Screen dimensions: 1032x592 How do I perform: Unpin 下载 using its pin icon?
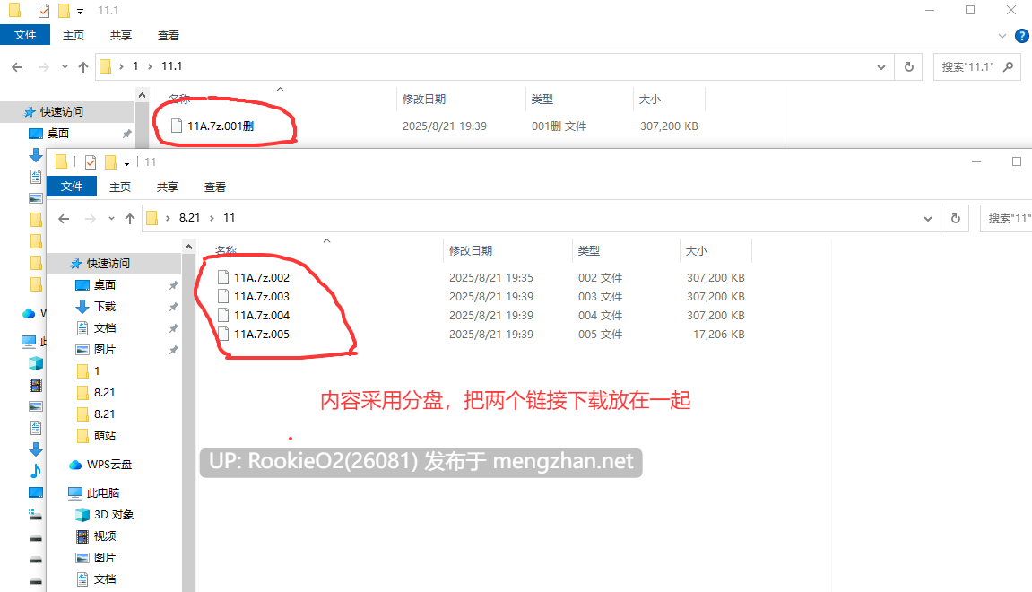[x=173, y=307]
